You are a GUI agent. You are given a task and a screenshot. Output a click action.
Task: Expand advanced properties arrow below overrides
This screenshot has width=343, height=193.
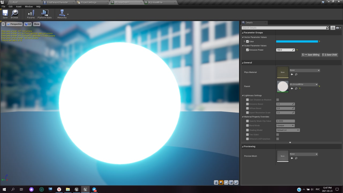coord(290,143)
